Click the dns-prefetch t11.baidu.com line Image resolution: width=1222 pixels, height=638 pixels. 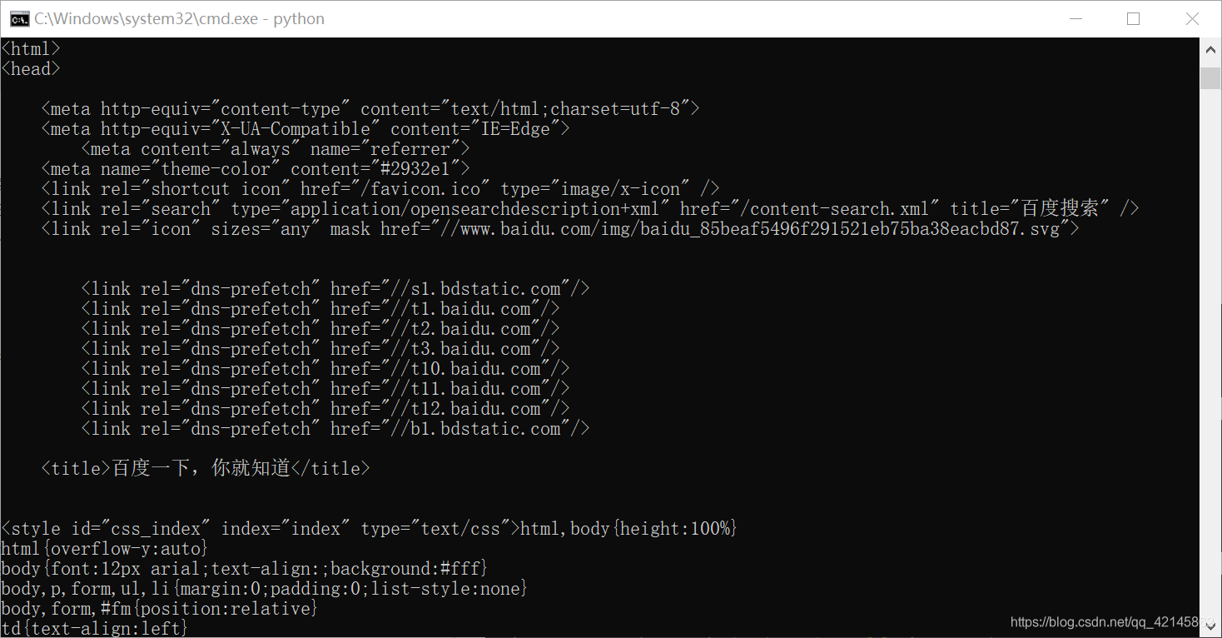pos(325,389)
